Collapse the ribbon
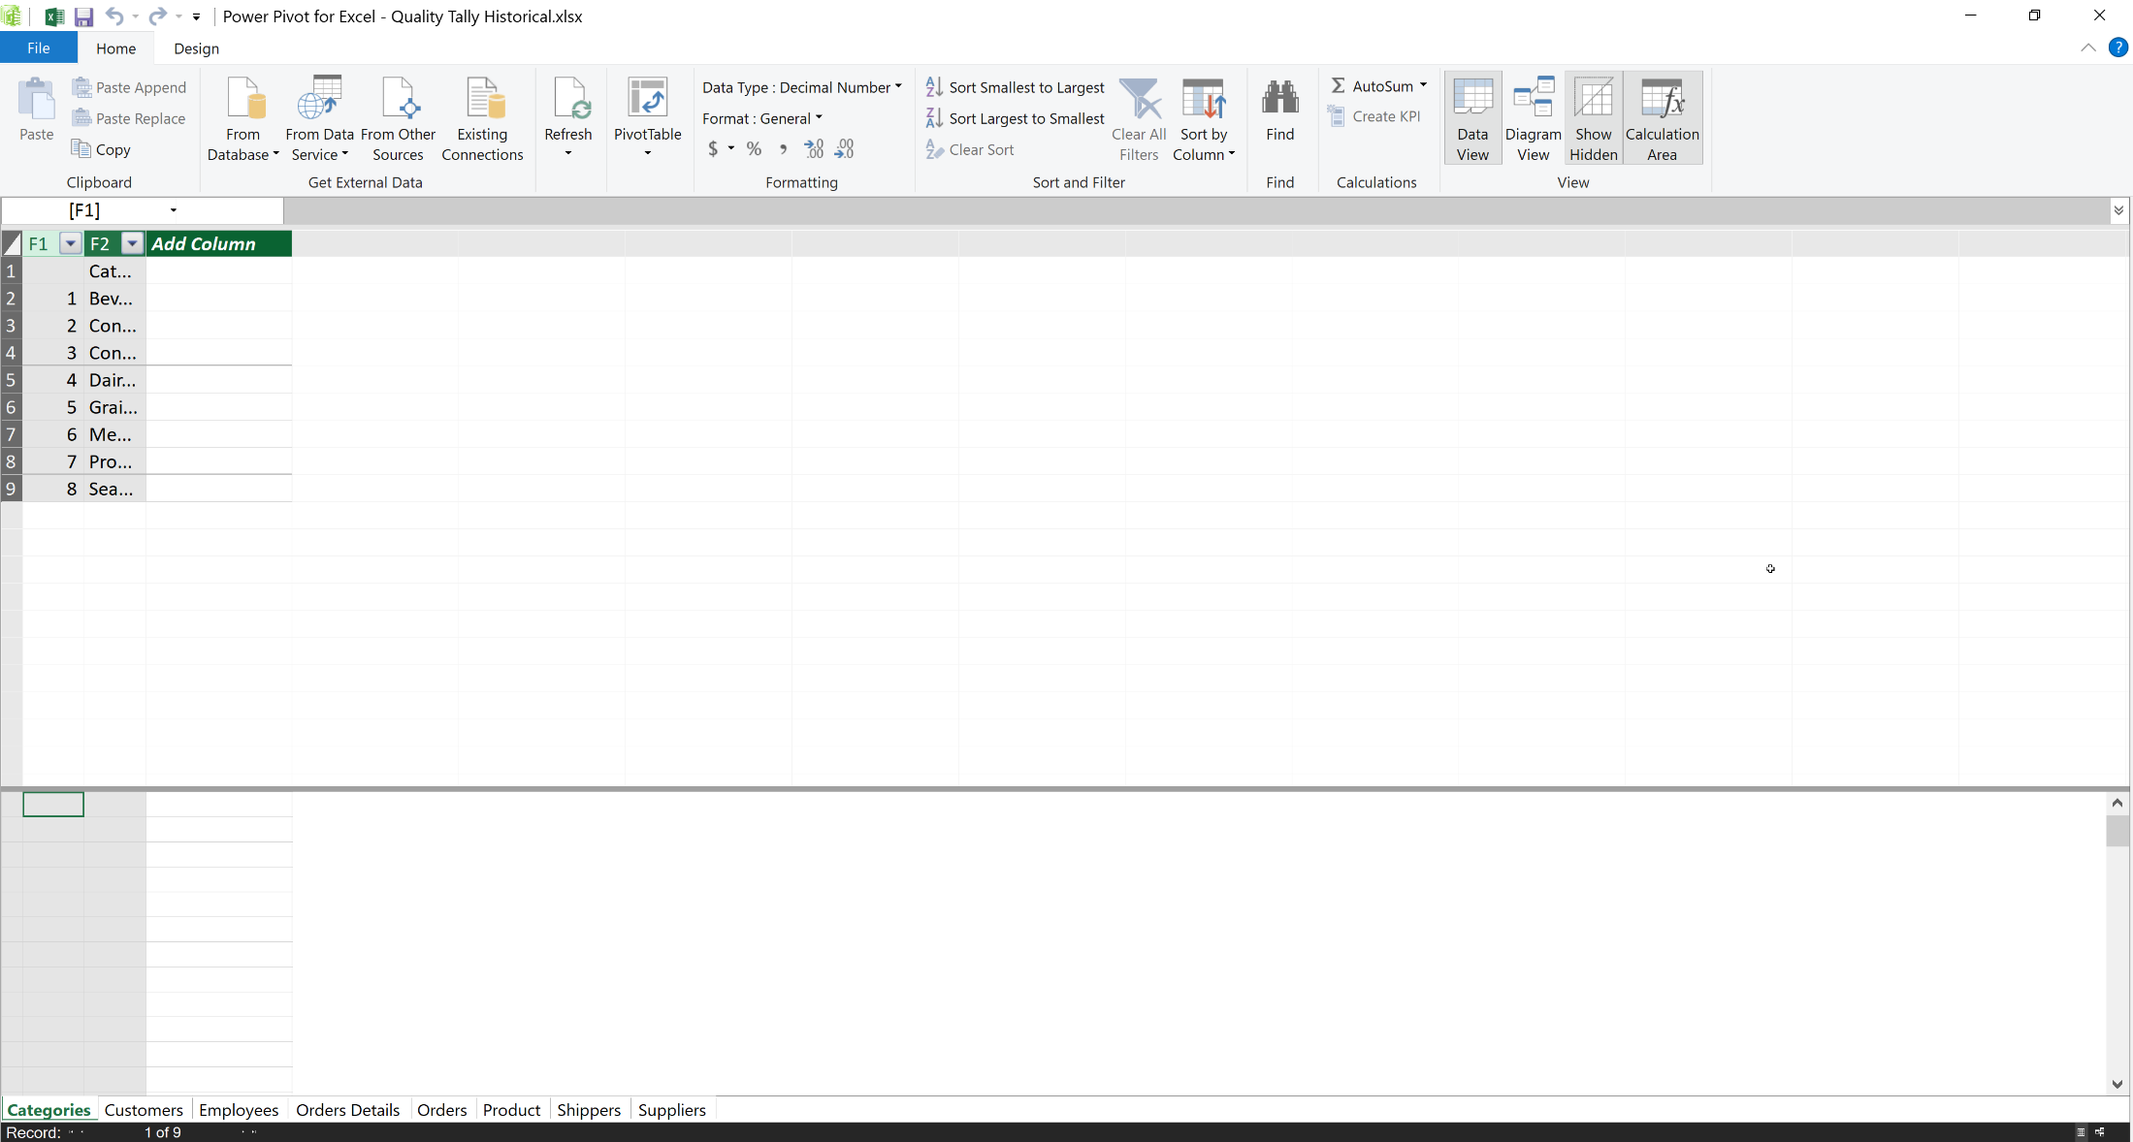 click(x=2088, y=48)
